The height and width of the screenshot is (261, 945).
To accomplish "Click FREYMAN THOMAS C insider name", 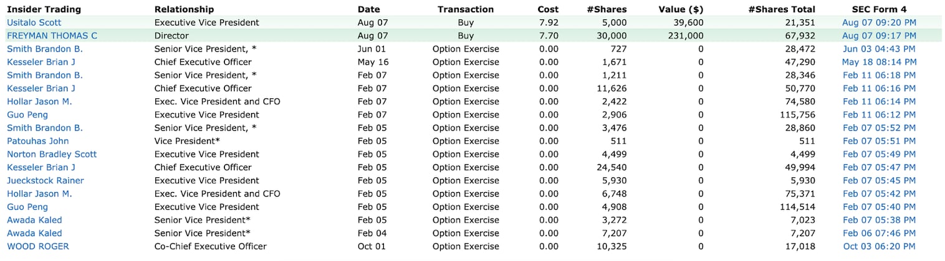I will (52, 36).
